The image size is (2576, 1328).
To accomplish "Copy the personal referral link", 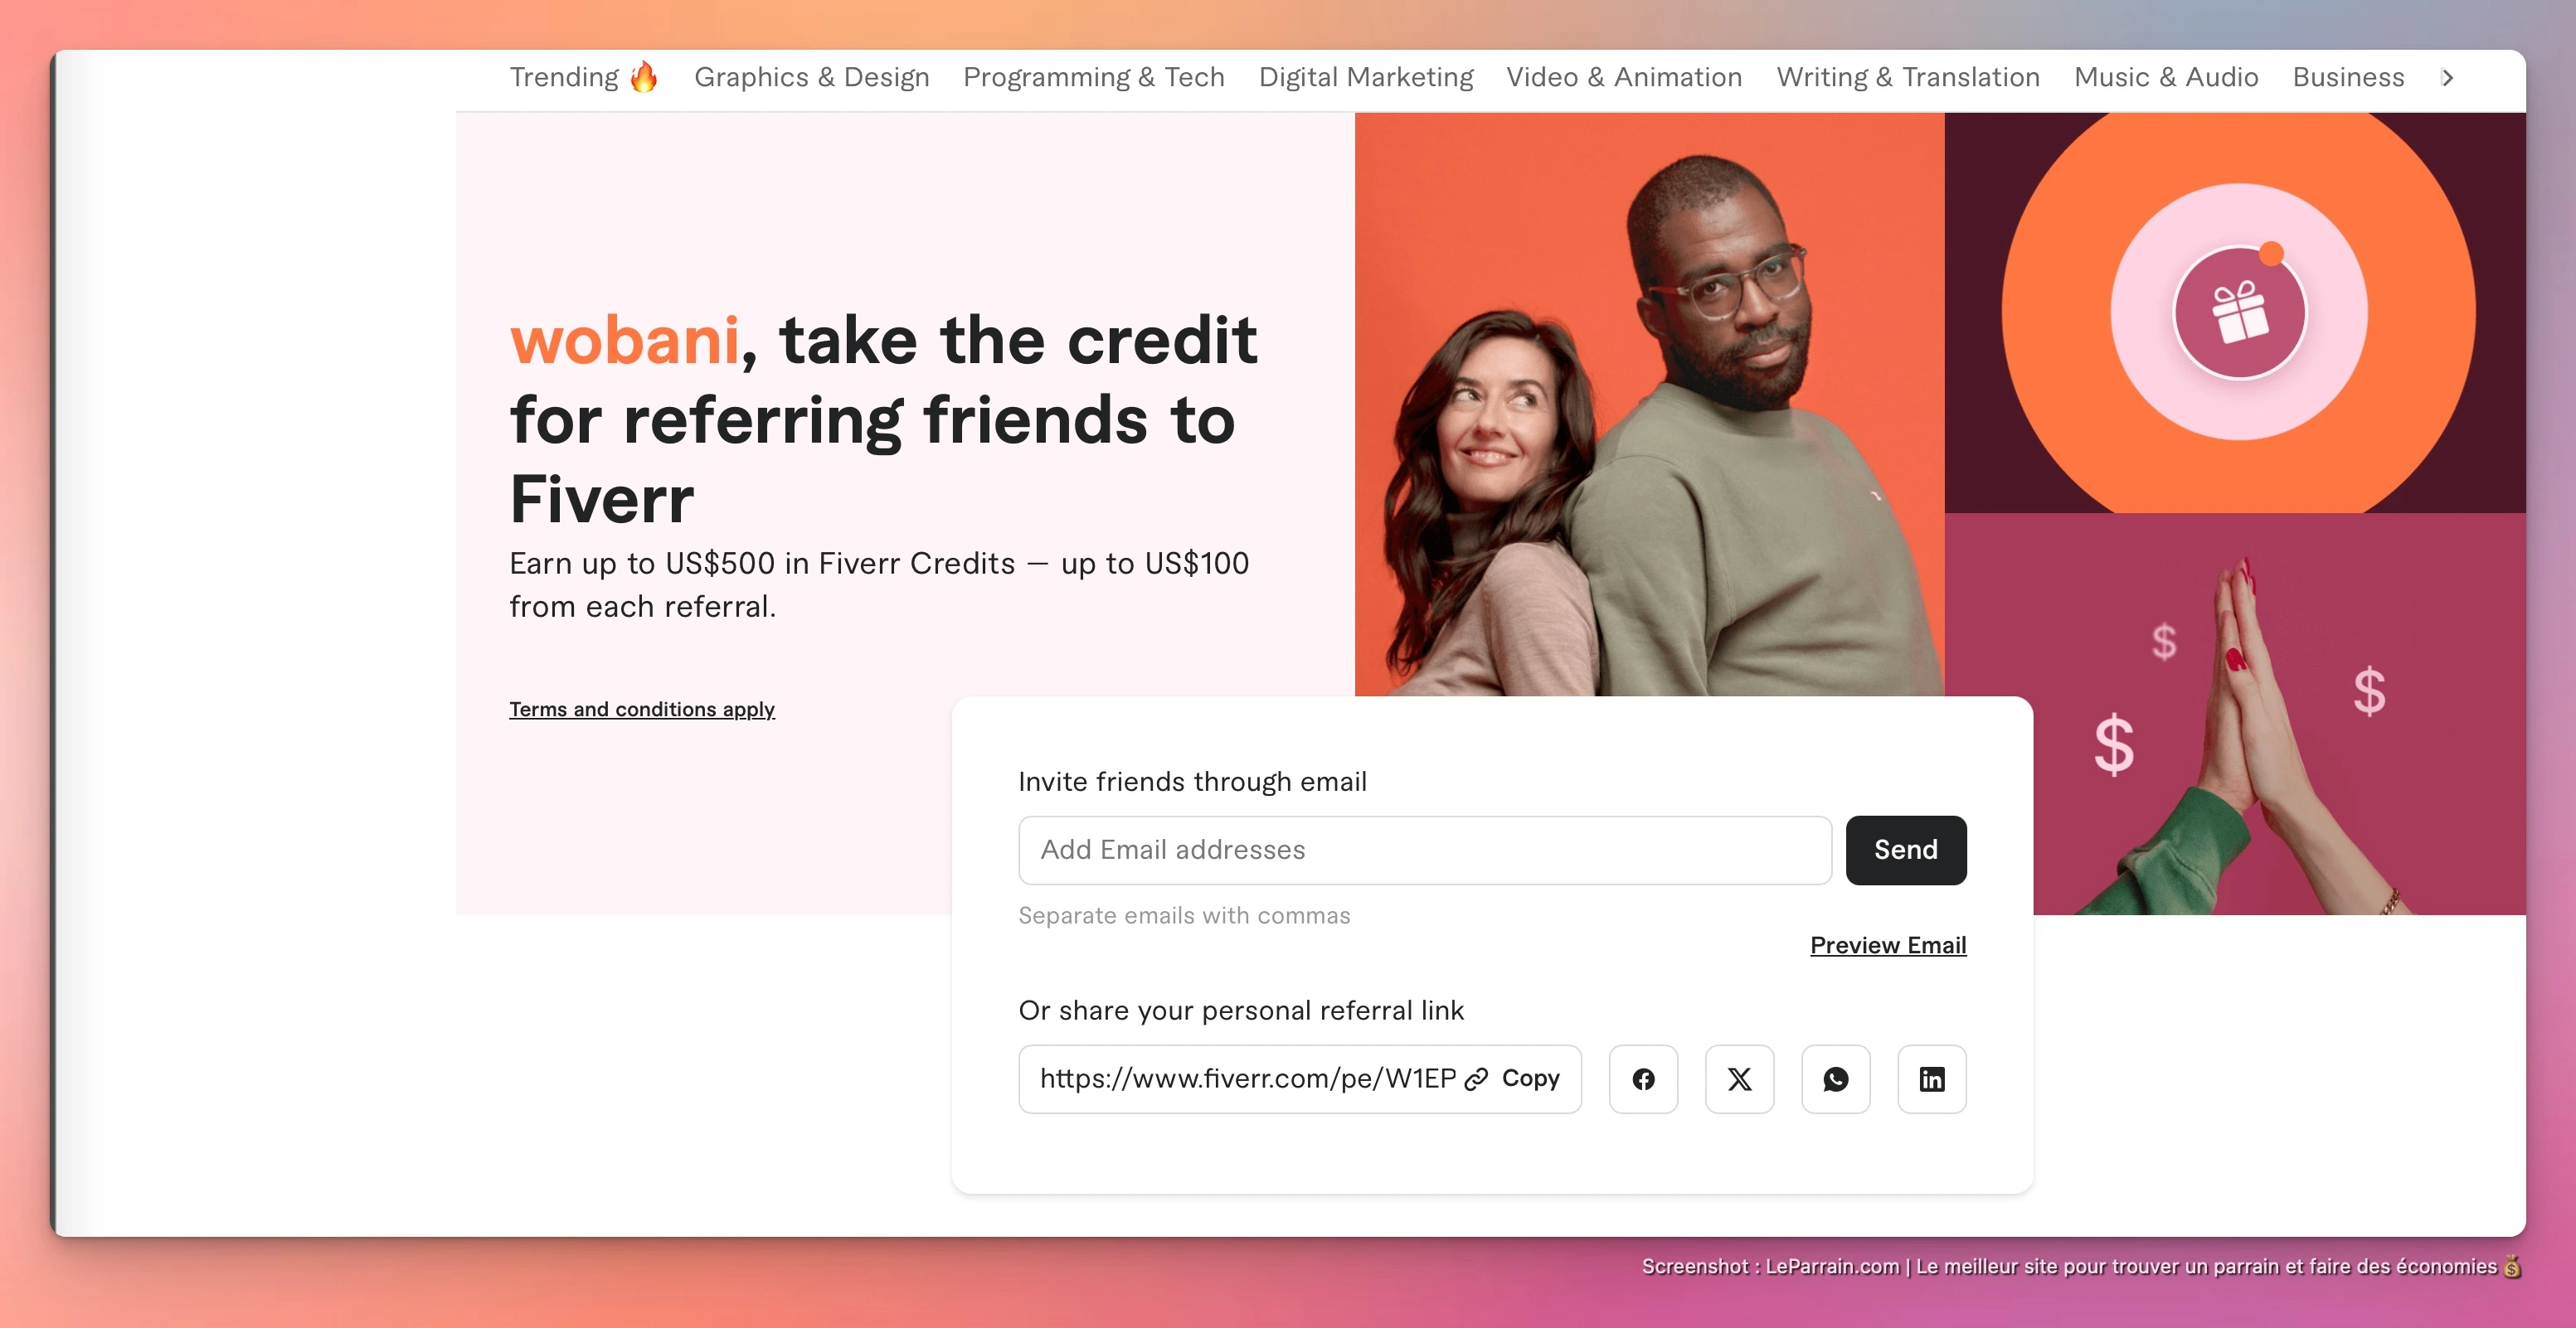I will tap(1530, 1079).
